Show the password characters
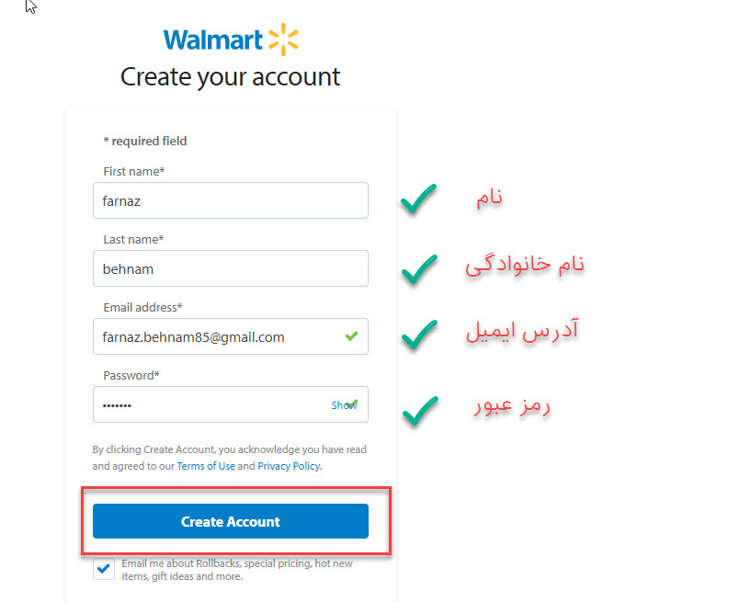 coord(344,405)
